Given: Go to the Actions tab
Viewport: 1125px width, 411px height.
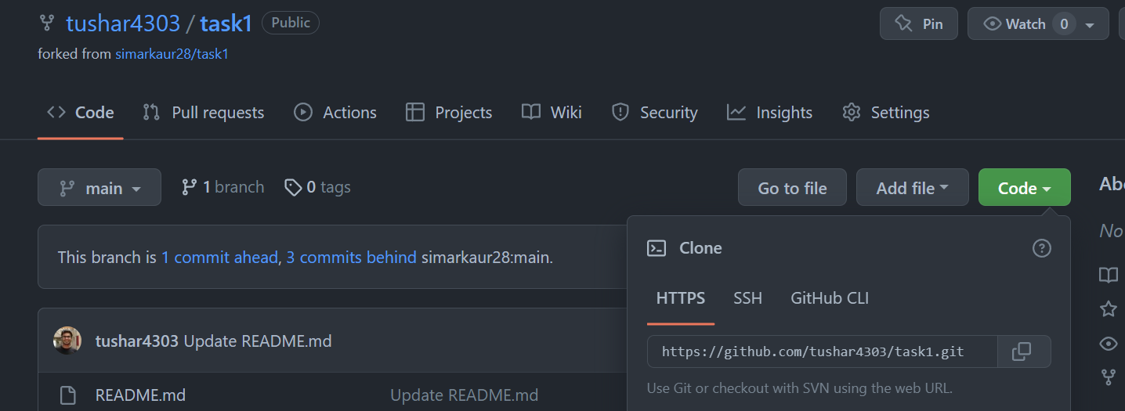Looking at the screenshot, I should (x=335, y=113).
